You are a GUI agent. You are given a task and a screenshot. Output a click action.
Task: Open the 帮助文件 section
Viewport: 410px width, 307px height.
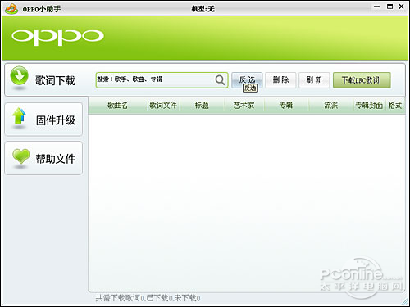pyautogui.click(x=43, y=158)
